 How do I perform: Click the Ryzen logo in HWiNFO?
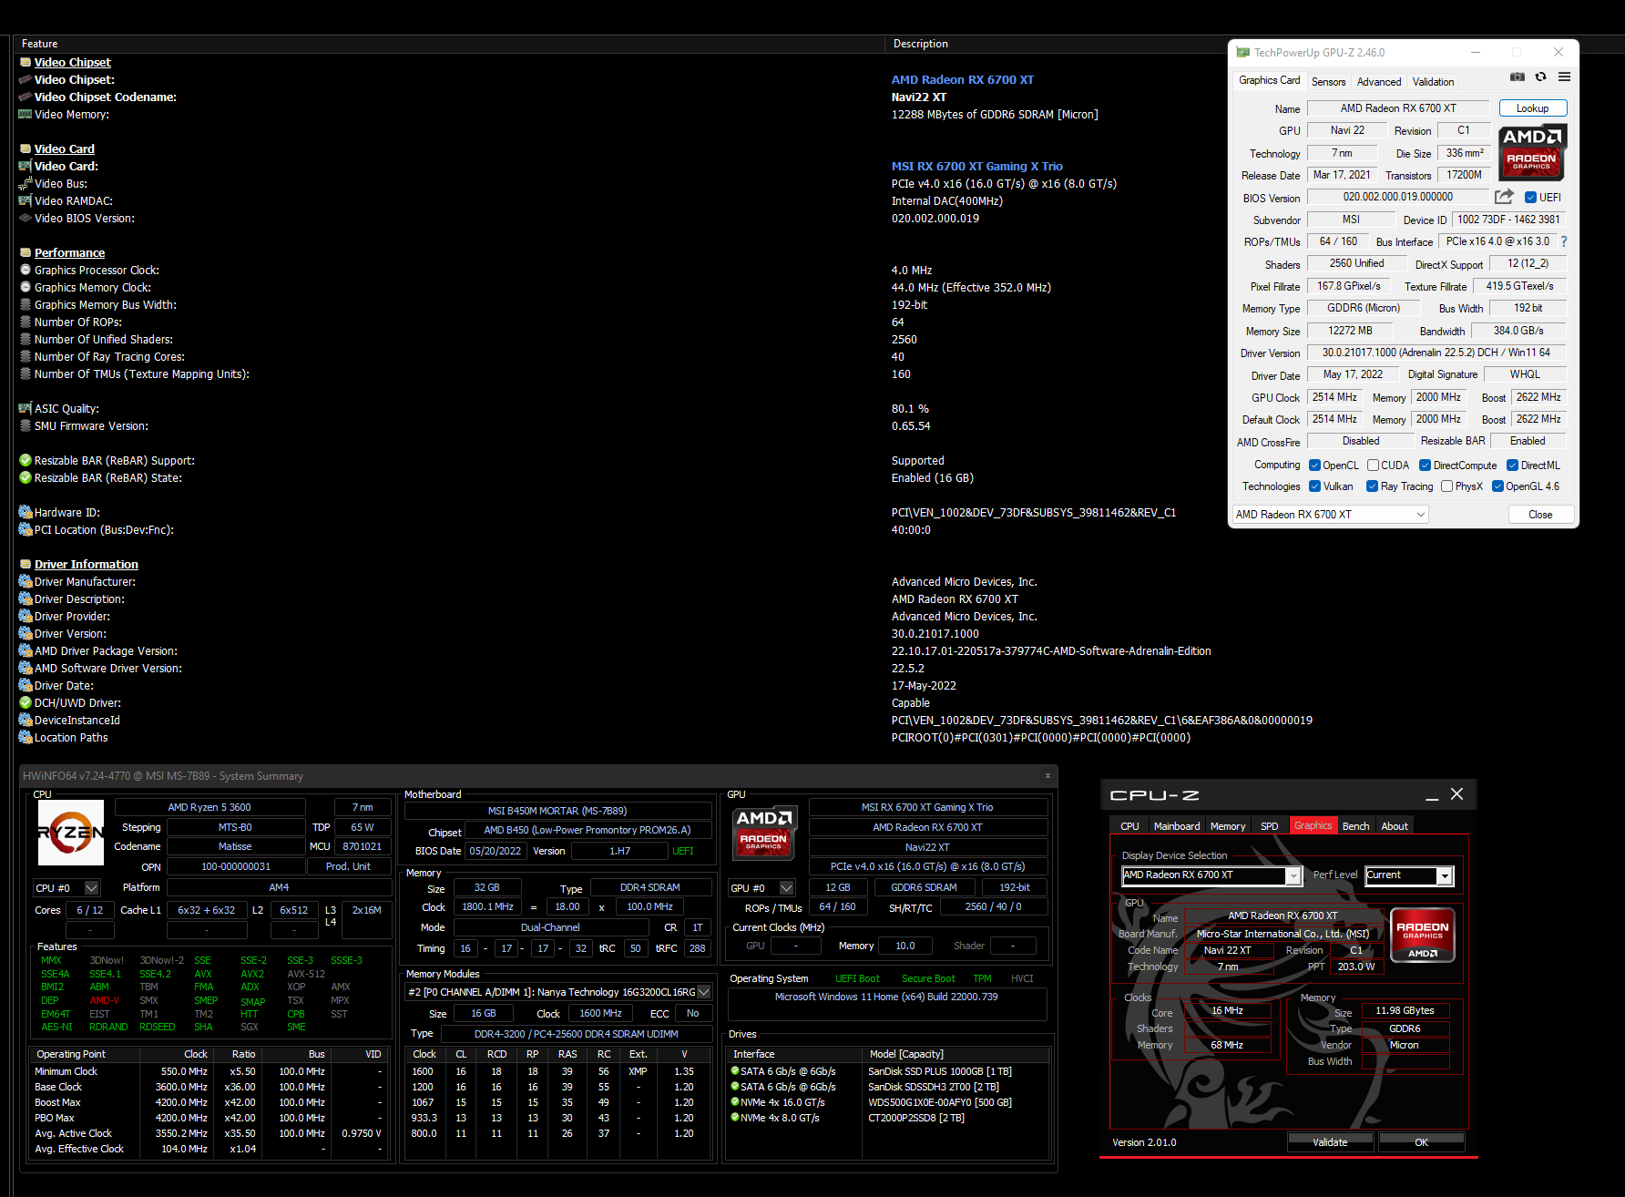(x=71, y=833)
